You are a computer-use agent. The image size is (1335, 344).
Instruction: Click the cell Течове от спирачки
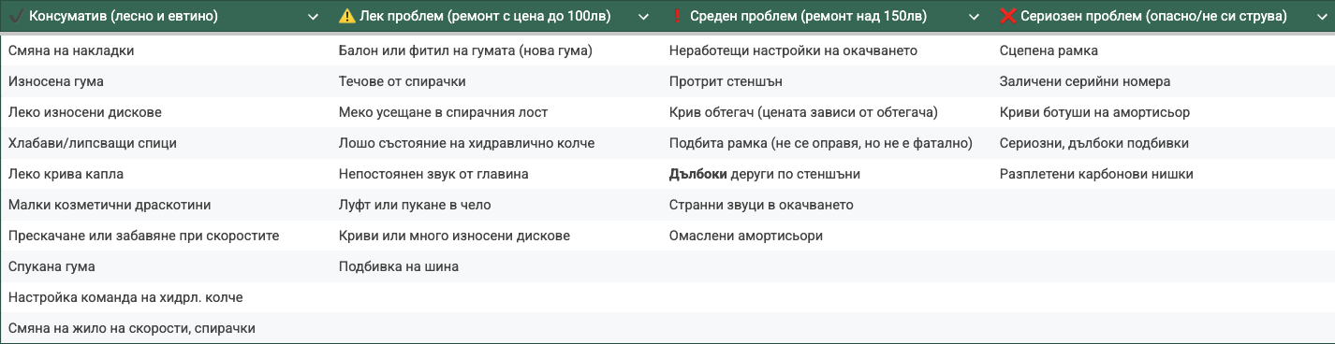497,81
